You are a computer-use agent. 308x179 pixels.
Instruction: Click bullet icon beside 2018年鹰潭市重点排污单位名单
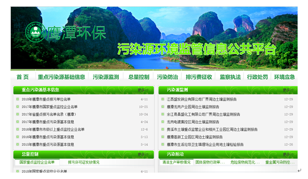tap(17, 99)
